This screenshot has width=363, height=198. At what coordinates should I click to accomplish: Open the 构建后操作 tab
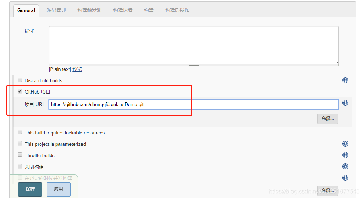177,10
